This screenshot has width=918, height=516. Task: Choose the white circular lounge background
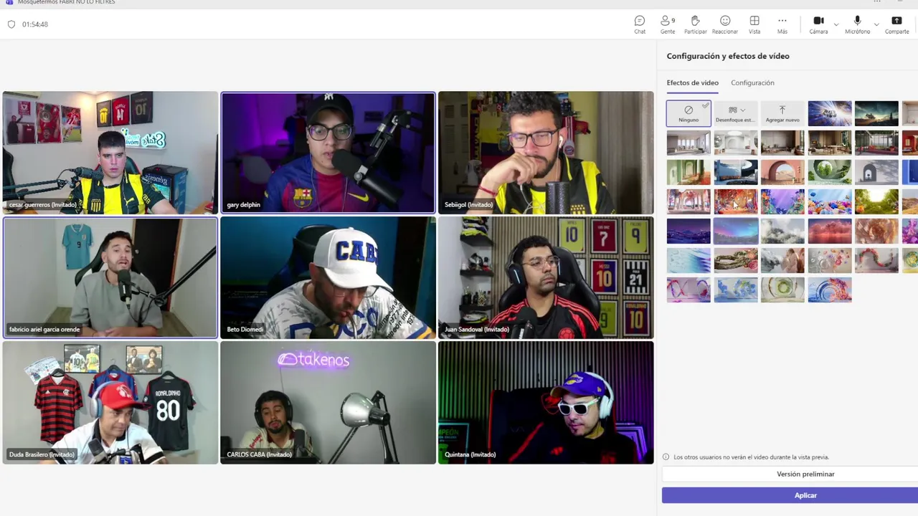736,143
